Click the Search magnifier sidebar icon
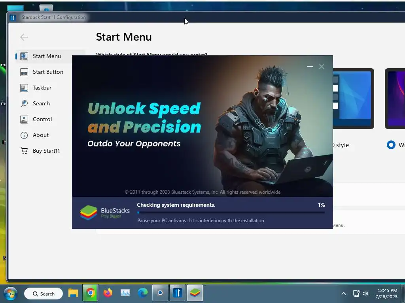 click(24, 104)
